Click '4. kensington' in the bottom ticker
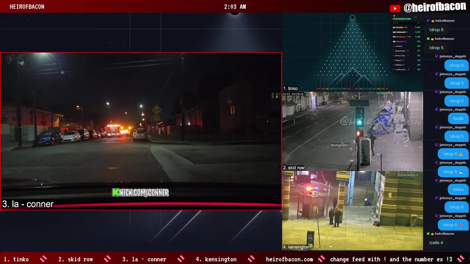 [216, 259]
